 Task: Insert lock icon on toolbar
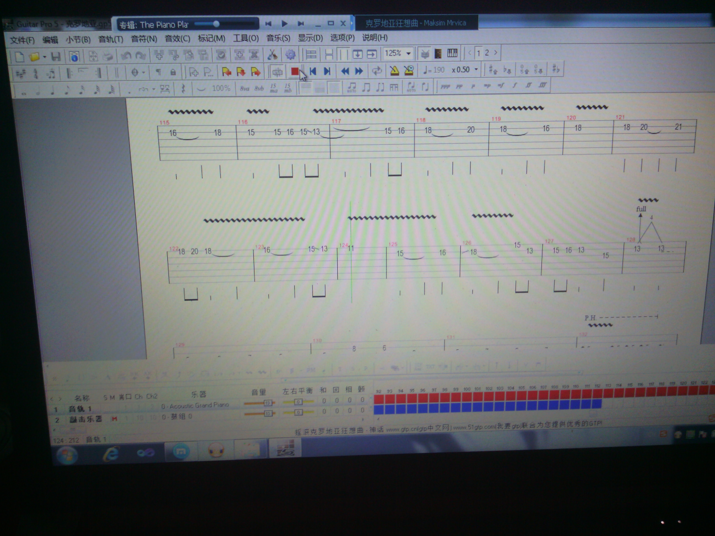click(x=173, y=72)
